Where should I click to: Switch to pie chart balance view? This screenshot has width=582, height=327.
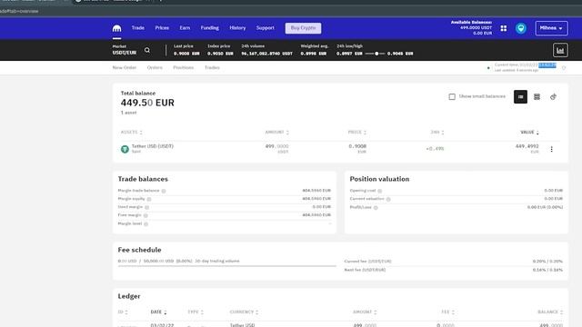pos(553,97)
